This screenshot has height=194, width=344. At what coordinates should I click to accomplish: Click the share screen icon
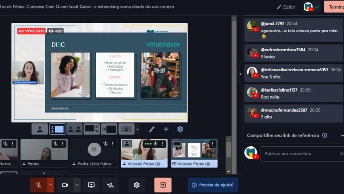coord(91,185)
